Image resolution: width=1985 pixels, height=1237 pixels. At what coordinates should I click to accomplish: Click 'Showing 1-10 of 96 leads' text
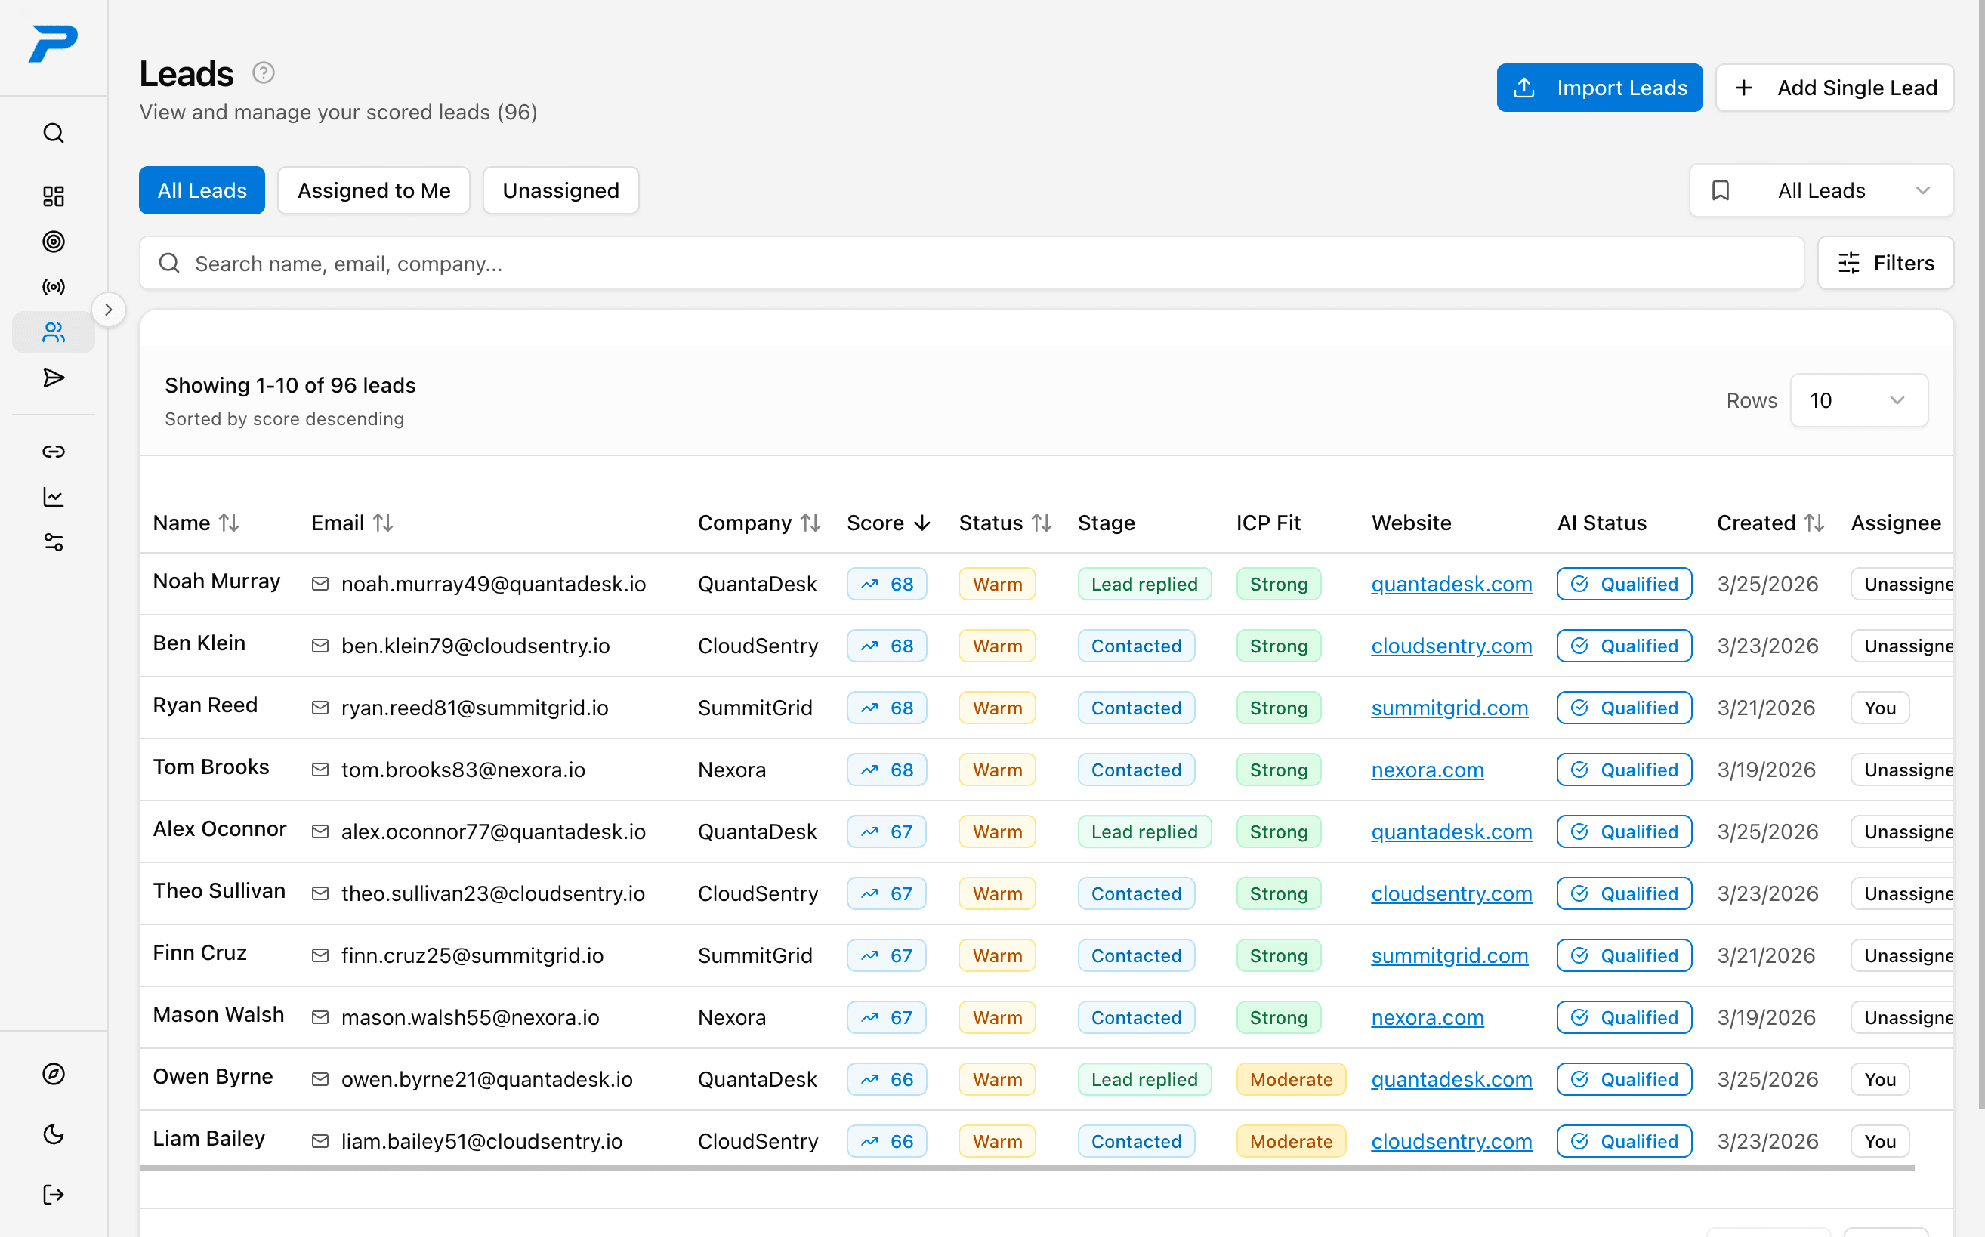click(291, 385)
